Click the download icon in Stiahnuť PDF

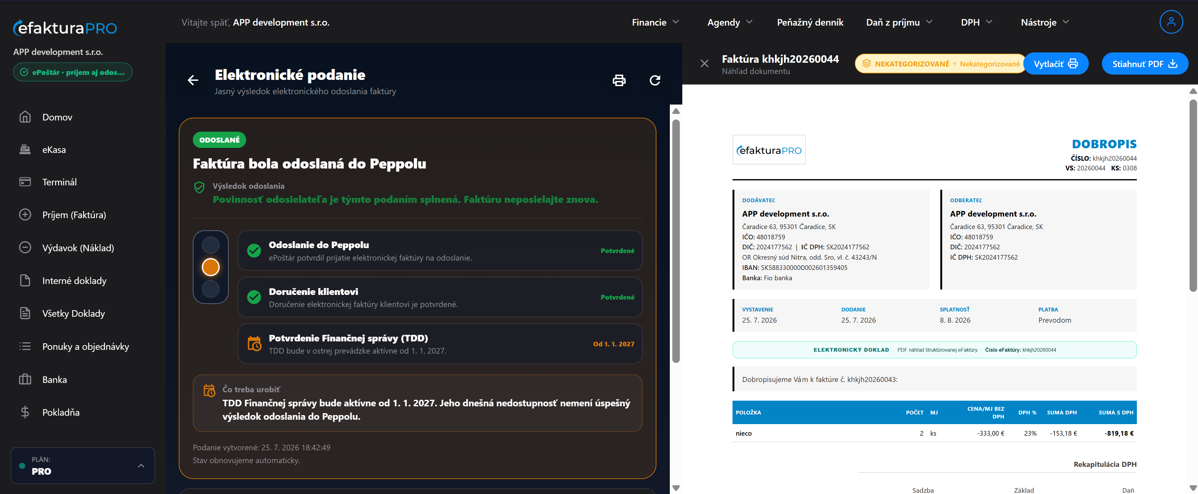(1173, 64)
